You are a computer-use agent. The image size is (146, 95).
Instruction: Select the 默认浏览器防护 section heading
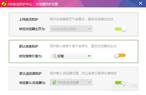click(x=30, y=74)
